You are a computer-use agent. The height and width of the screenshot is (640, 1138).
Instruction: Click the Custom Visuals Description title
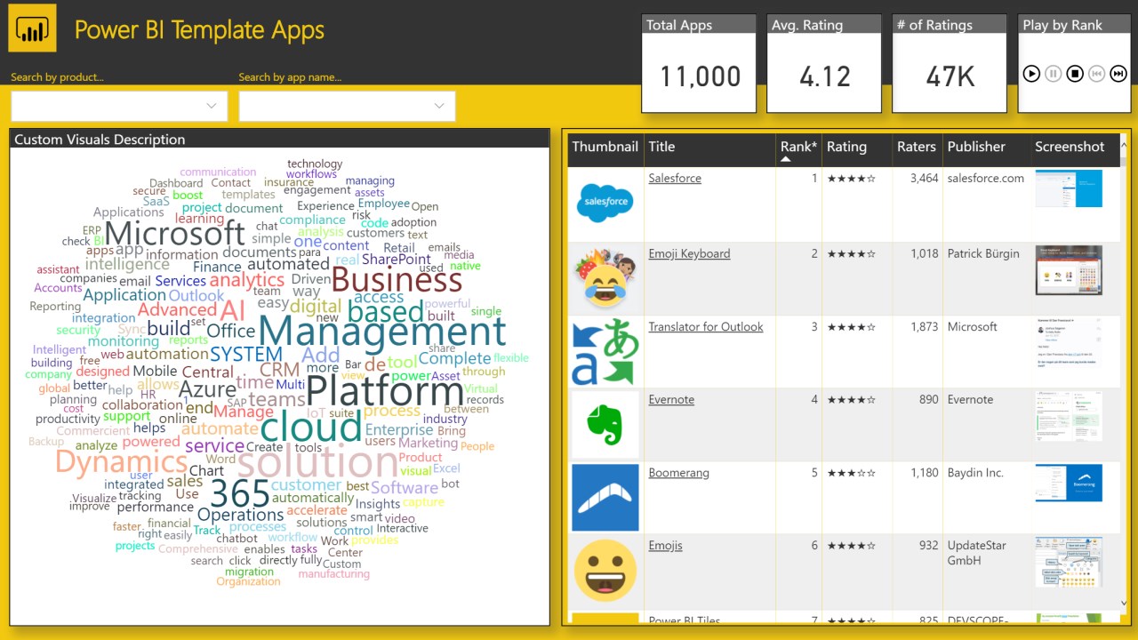tap(100, 139)
